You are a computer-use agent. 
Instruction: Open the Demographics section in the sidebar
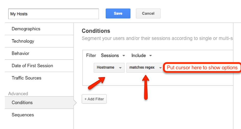(26, 29)
